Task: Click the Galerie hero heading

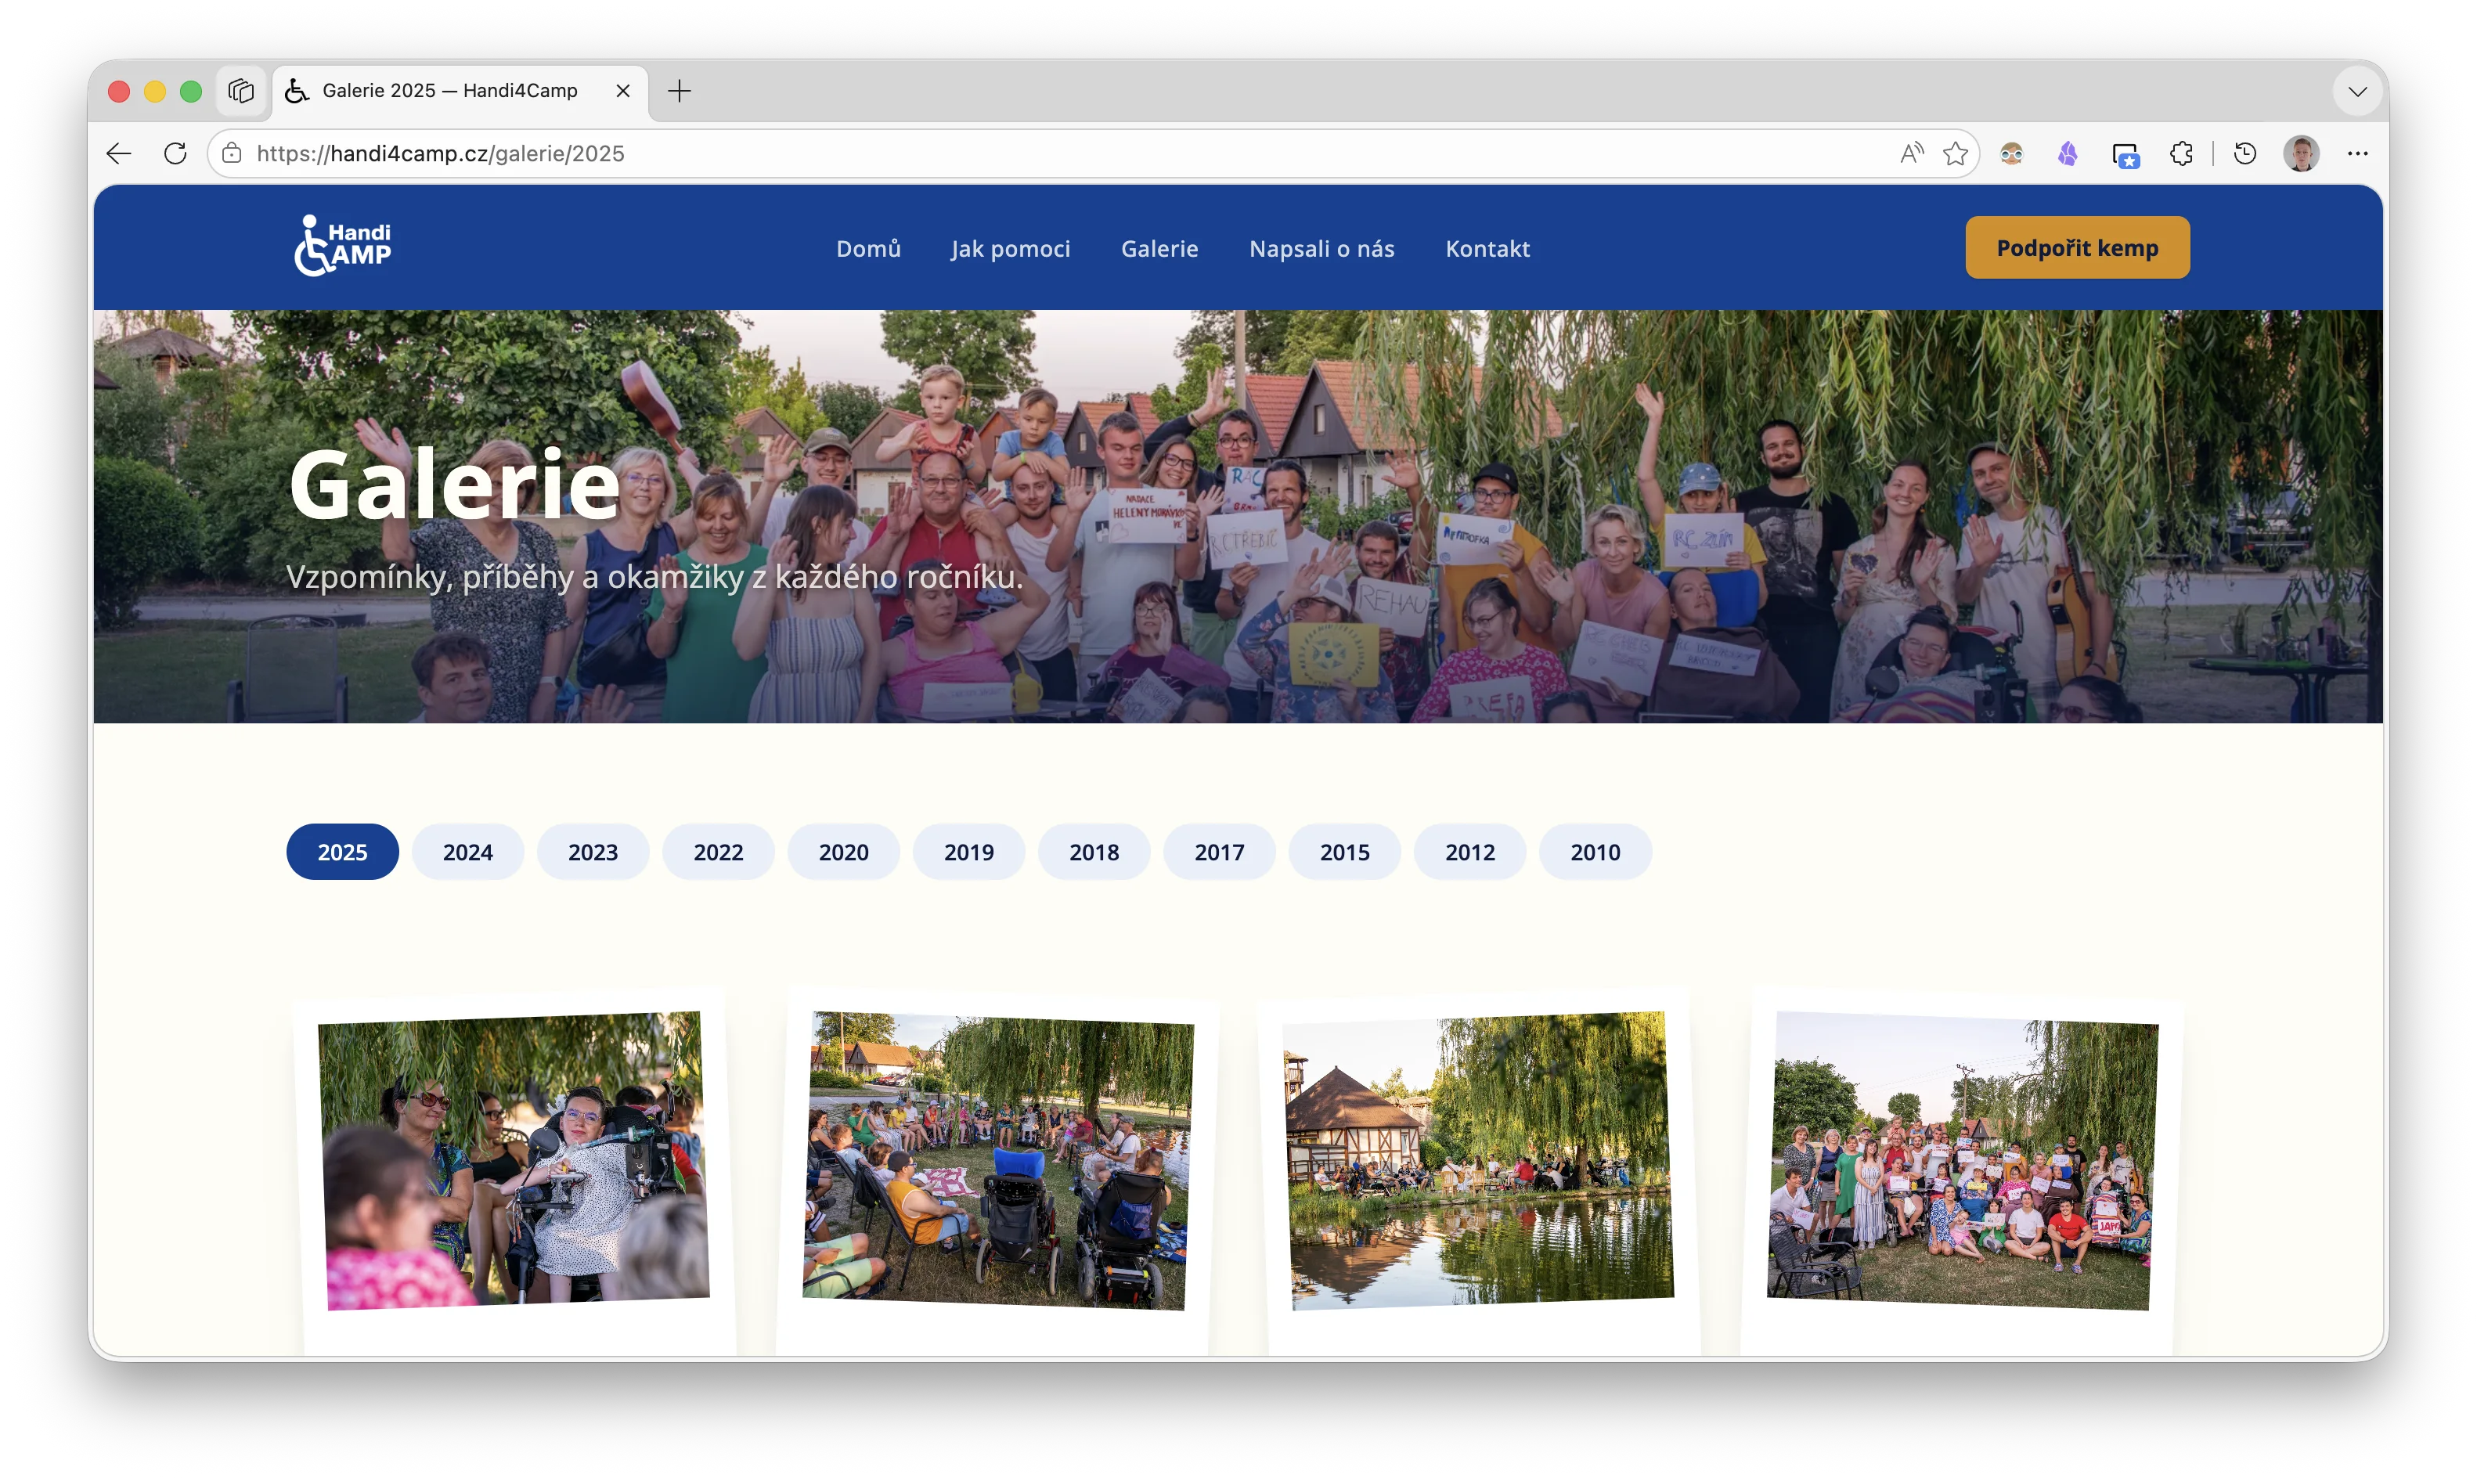Action: [x=455, y=485]
